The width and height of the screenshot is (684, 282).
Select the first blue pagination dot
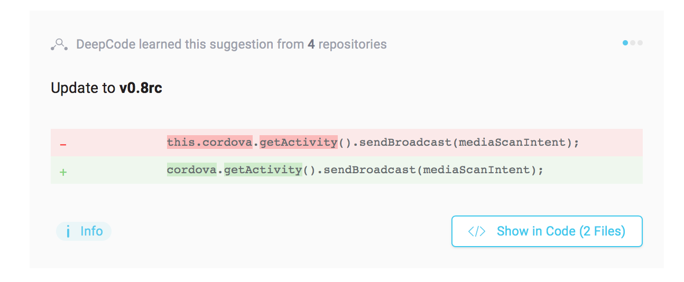pyautogui.click(x=625, y=43)
